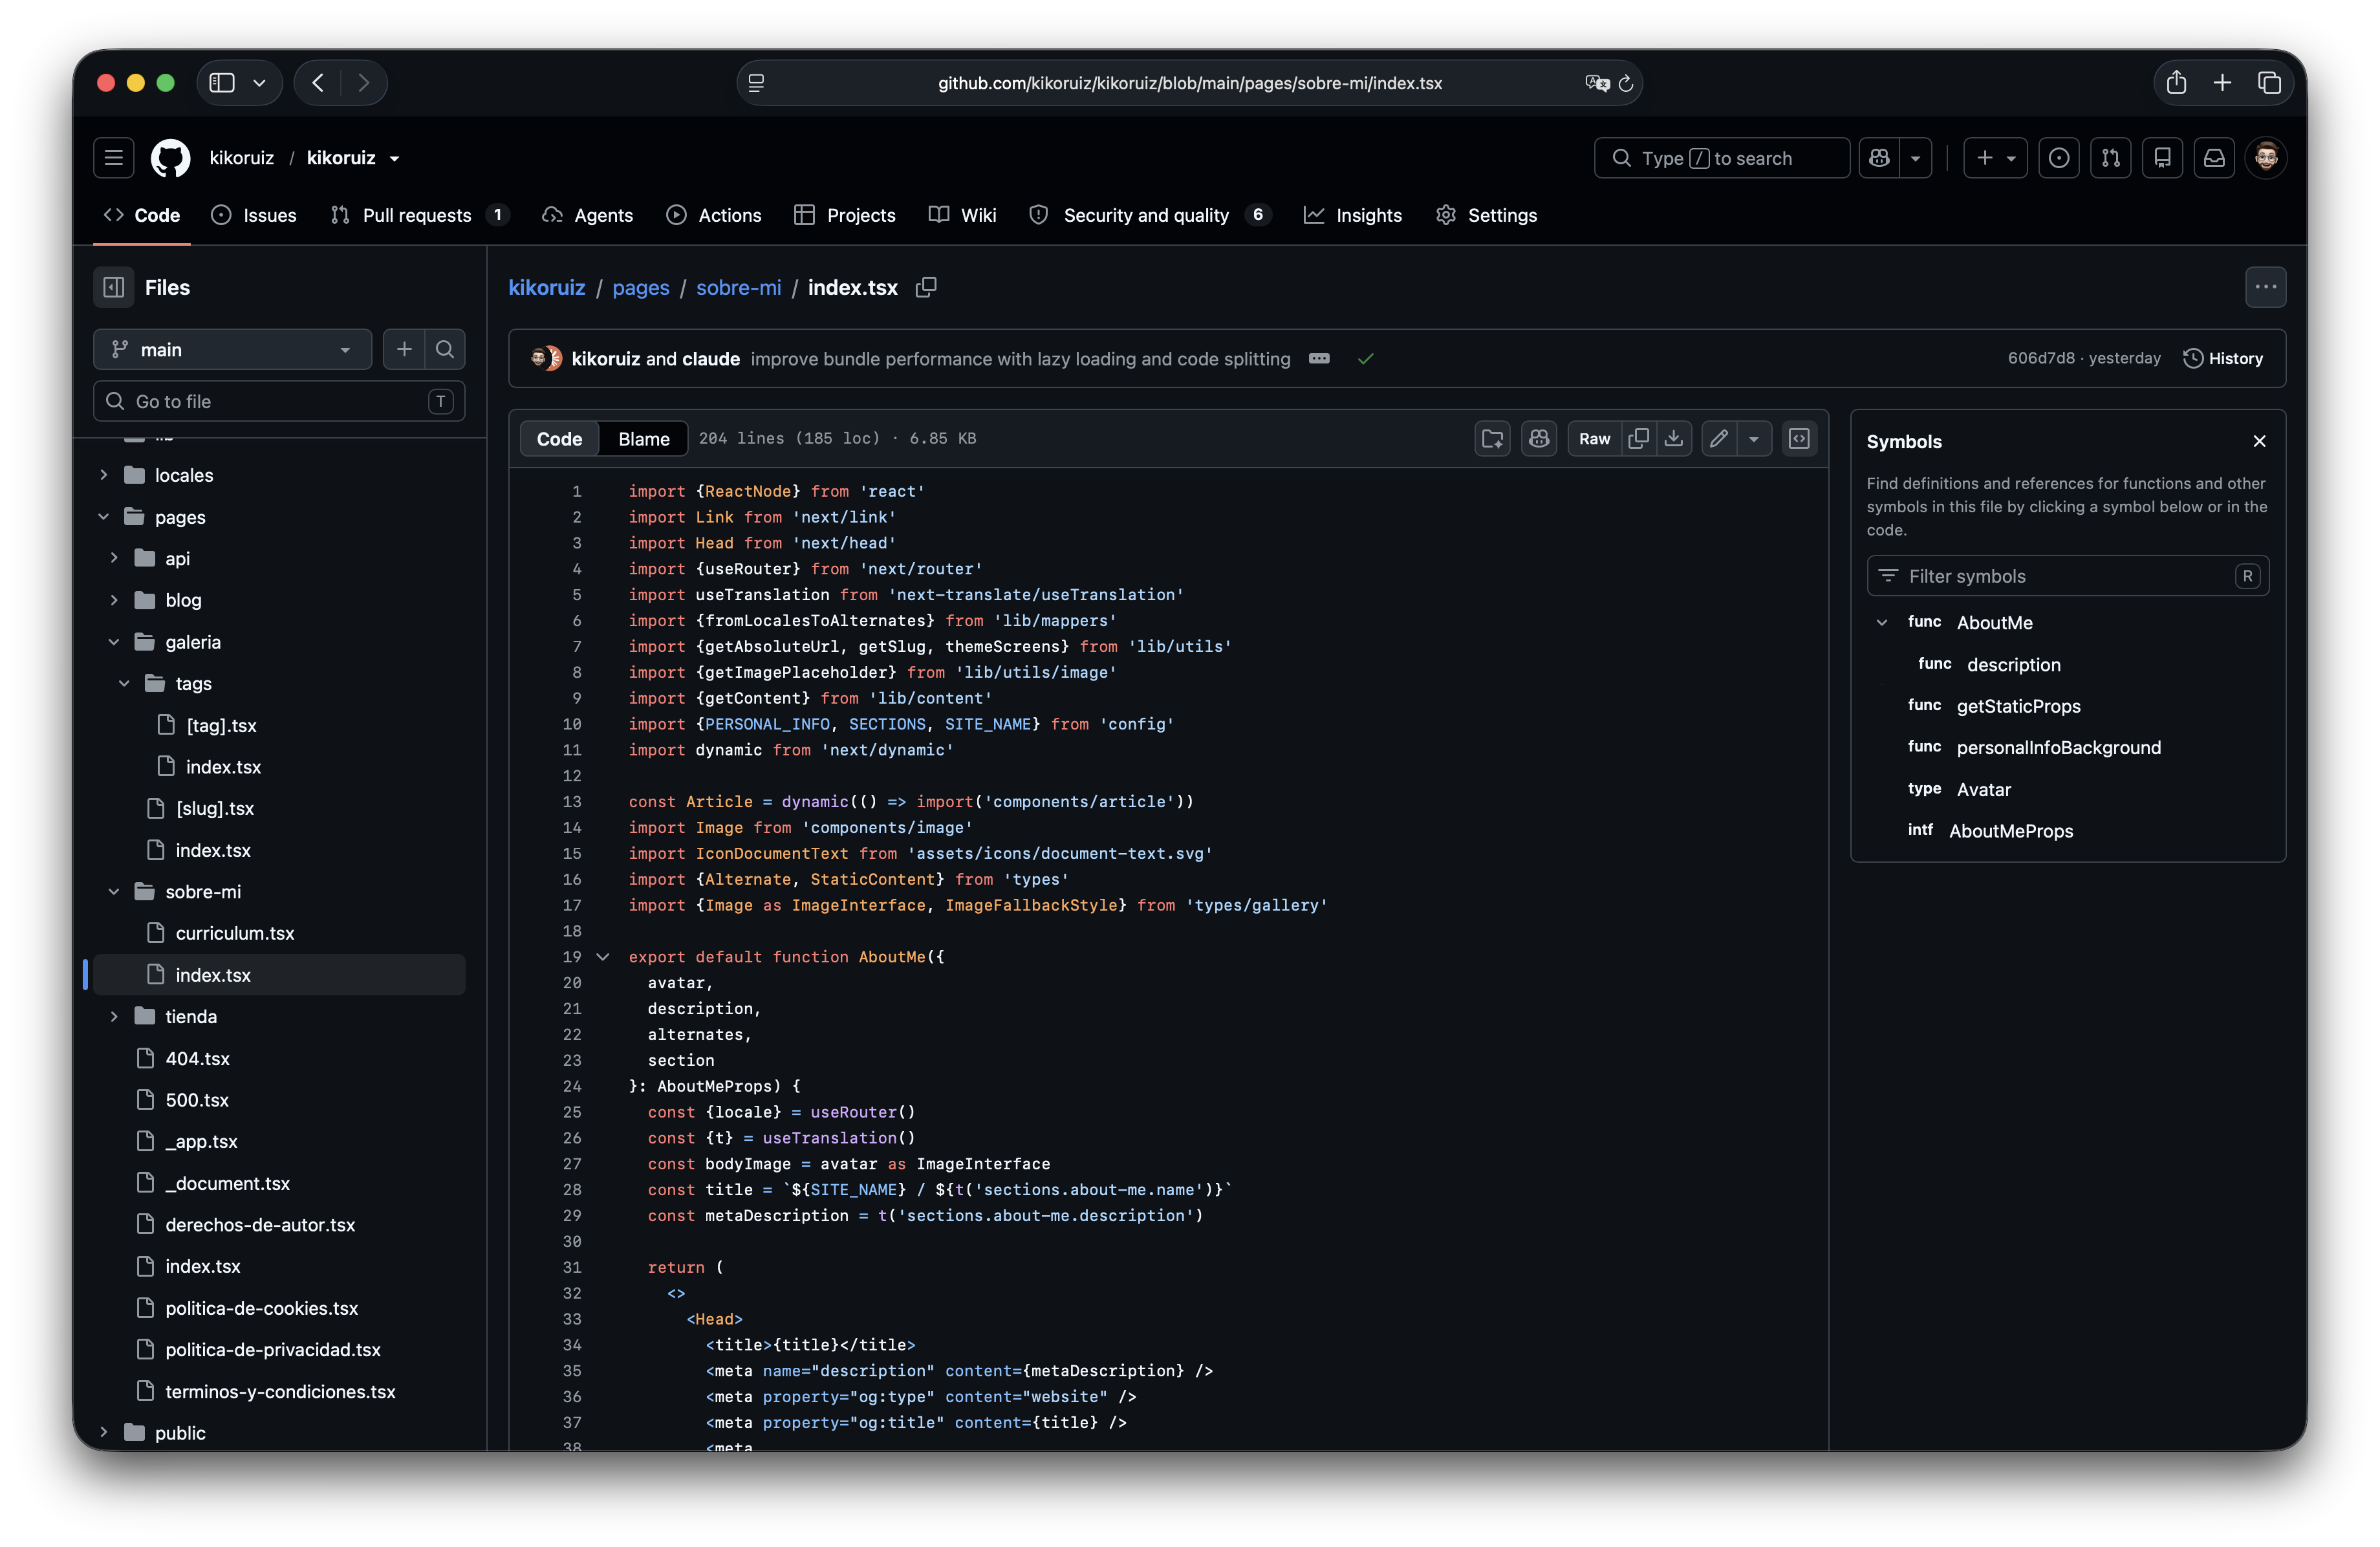The image size is (2380, 1547).
Task: Open the repository name dropdown caret
Action: (x=394, y=158)
